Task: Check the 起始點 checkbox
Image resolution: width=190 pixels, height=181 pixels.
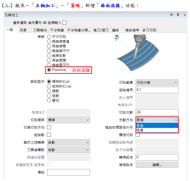Action: 49,135
